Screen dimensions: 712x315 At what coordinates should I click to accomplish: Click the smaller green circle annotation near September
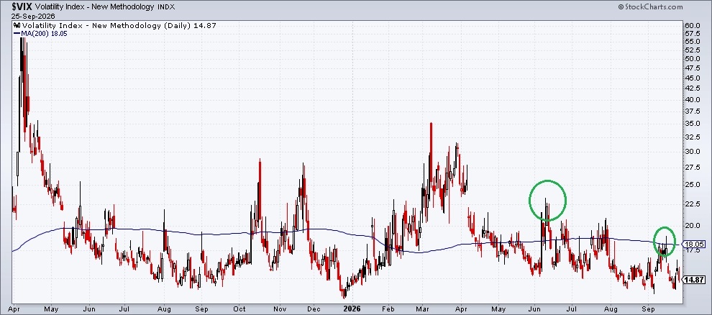665,241
